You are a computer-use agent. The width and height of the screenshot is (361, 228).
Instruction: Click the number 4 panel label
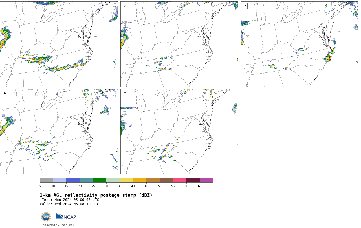pos(5,93)
